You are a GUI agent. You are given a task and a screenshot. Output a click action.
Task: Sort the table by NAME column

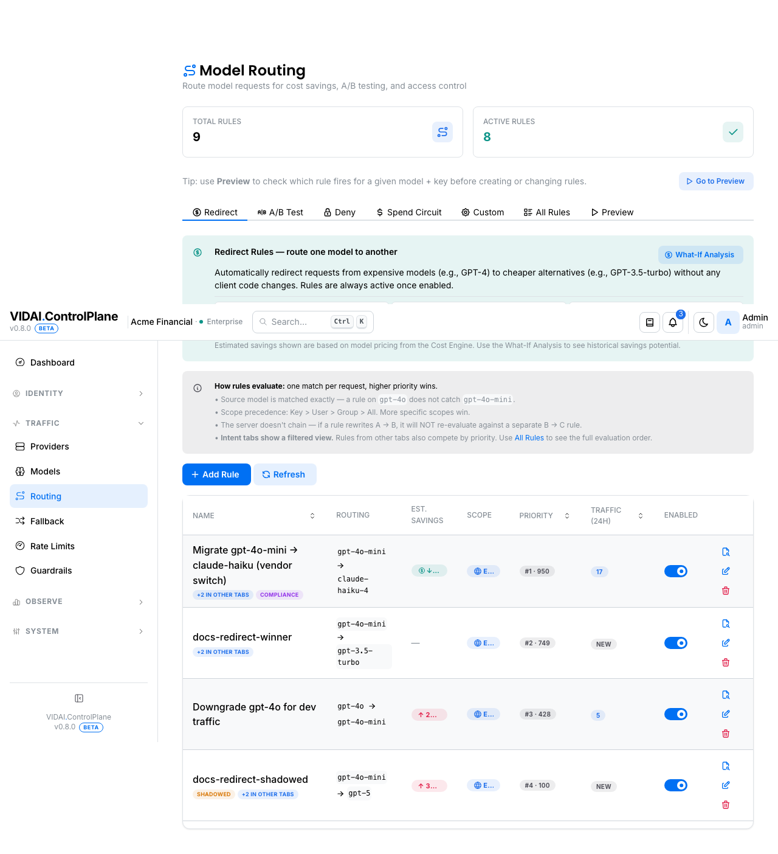tap(253, 516)
